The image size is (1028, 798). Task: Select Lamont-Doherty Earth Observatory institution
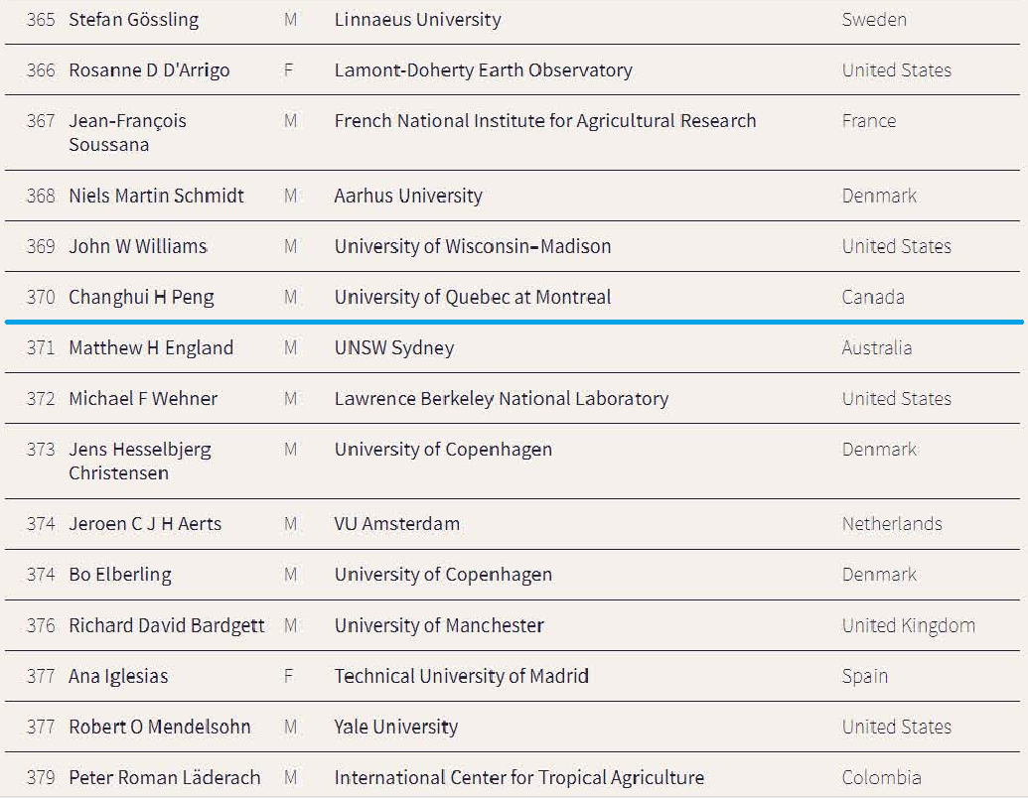483,70
